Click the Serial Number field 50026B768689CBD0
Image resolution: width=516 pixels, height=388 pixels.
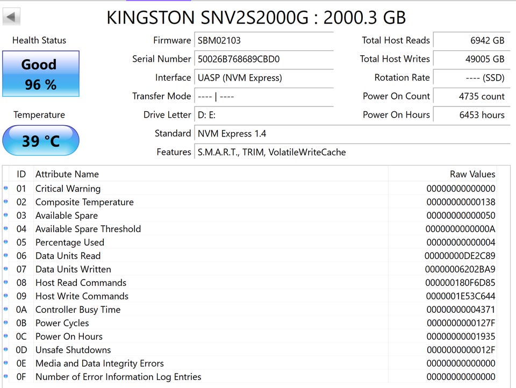264,59
